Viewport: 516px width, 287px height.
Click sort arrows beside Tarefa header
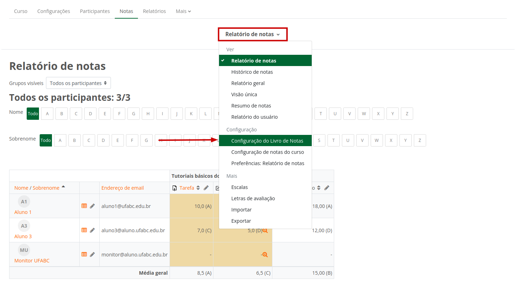click(198, 188)
